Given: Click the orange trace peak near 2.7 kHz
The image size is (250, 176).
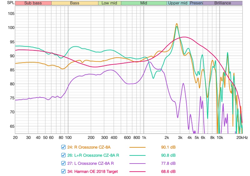Looking at the screenshot, I should click(177, 24).
